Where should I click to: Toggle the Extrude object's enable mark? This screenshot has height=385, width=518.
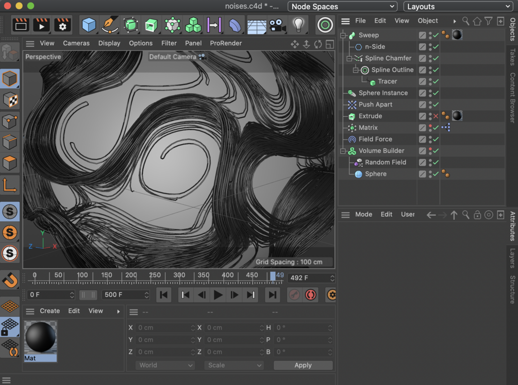436,116
